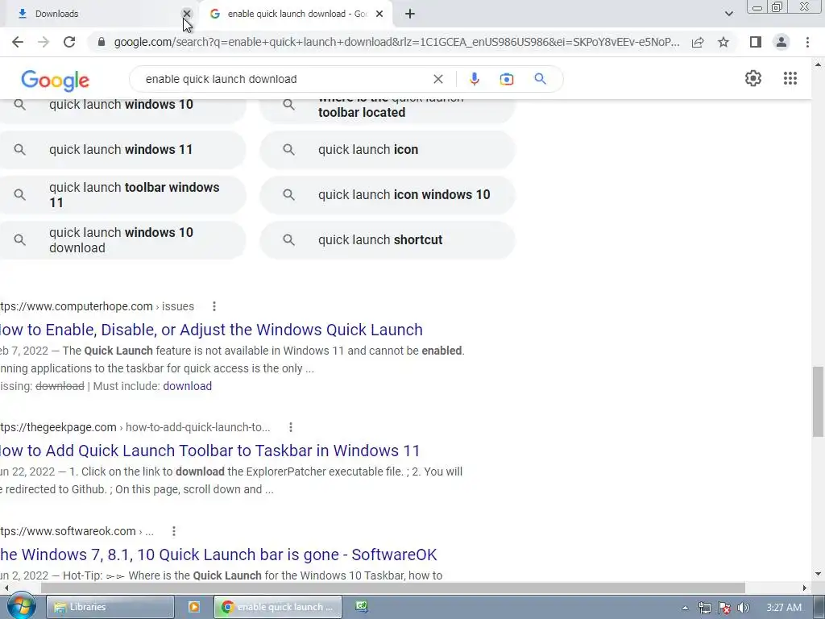Open the Chrome three-dot menu
825x619 pixels.
pos(807,42)
